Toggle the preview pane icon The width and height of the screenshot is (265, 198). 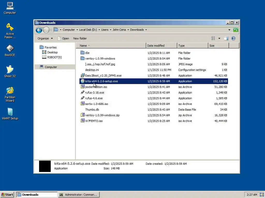click(x=226, y=38)
